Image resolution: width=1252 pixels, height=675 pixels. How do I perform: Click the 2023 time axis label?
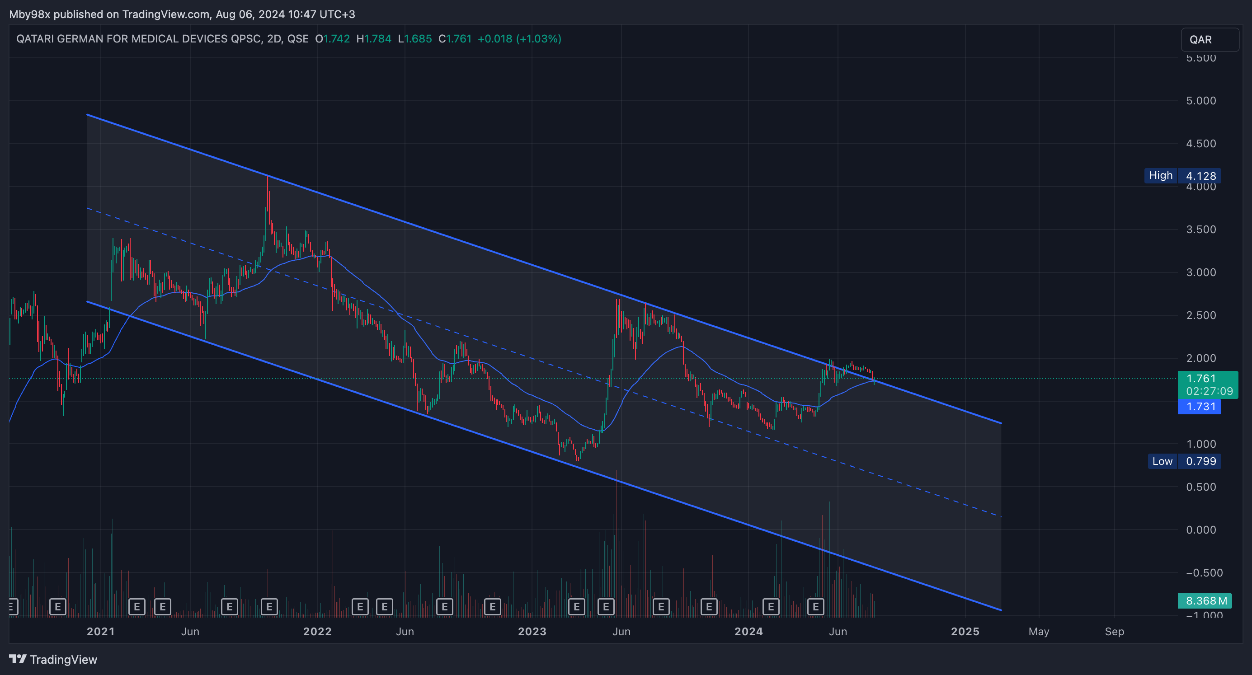click(532, 631)
